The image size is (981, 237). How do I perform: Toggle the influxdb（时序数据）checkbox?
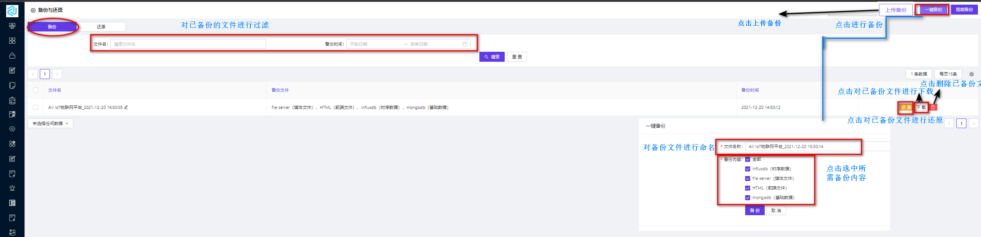[747, 169]
